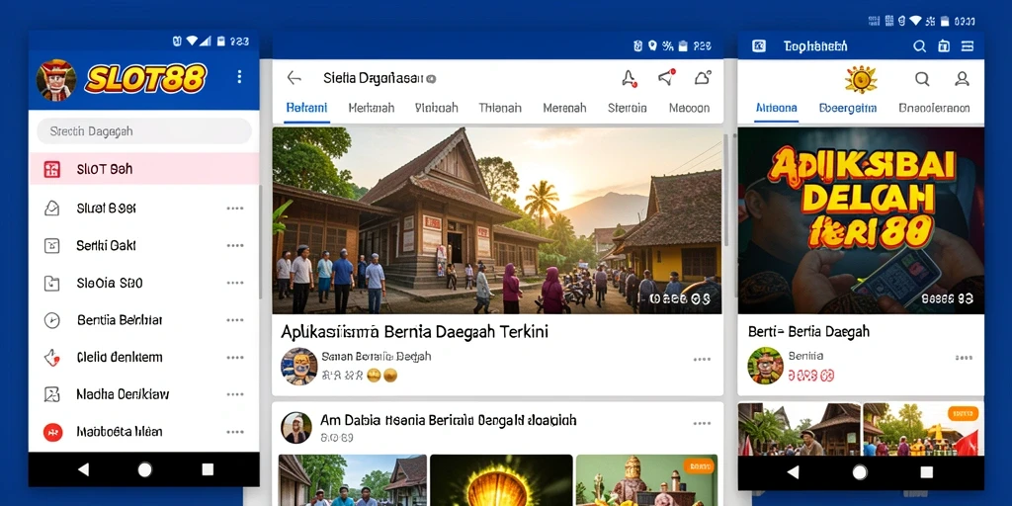Open the 'ADIIKSBAI DELCAH' banner image

point(861,220)
